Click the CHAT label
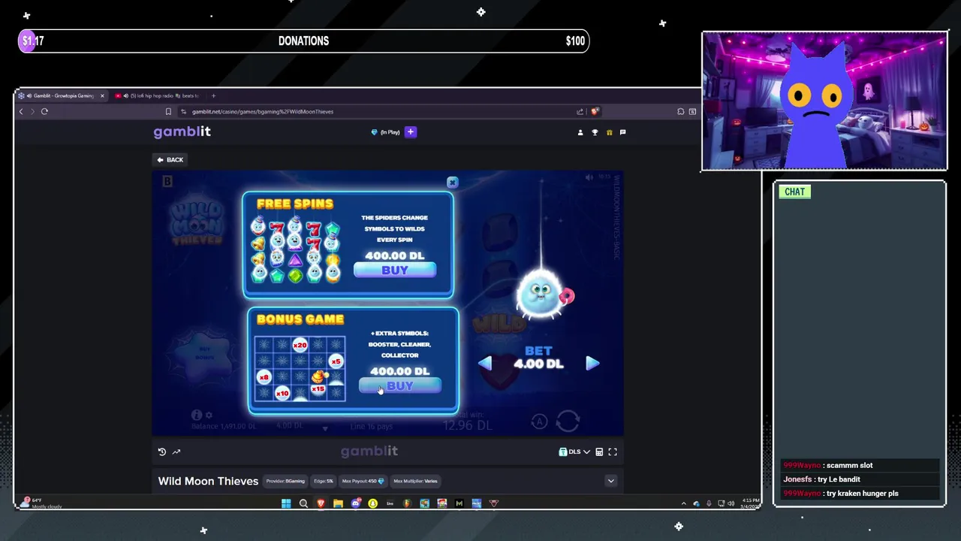Screen dimensions: 961x541 point(794,192)
